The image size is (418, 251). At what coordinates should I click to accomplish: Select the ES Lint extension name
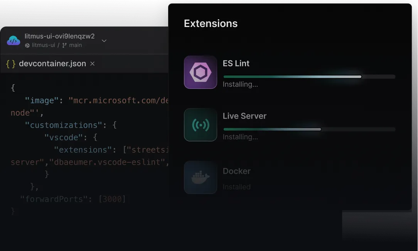[236, 63]
